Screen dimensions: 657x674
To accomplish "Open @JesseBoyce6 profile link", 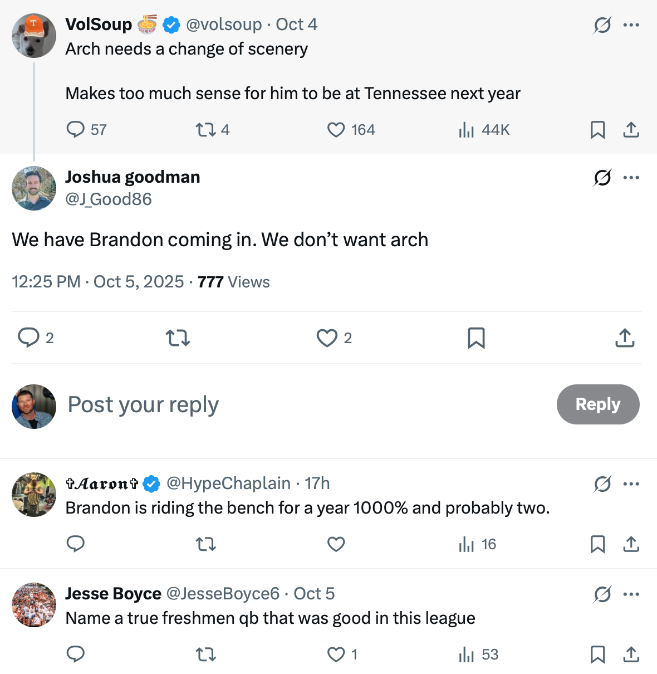I will tap(223, 594).
